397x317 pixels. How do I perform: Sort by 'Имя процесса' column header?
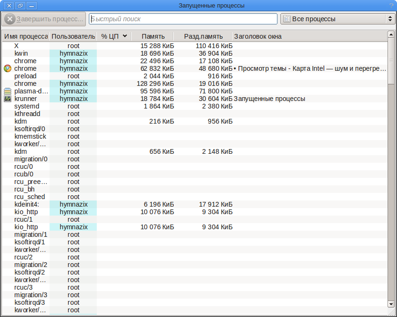click(x=26, y=36)
